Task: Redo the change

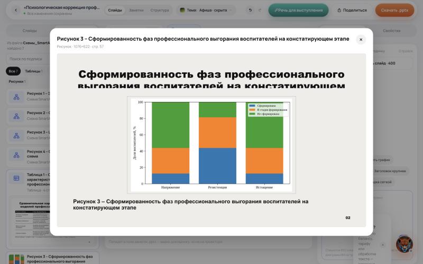Action: [260, 10]
